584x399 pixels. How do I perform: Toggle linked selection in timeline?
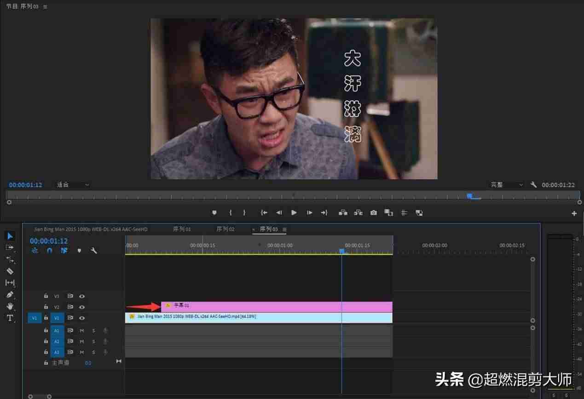tap(64, 251)
